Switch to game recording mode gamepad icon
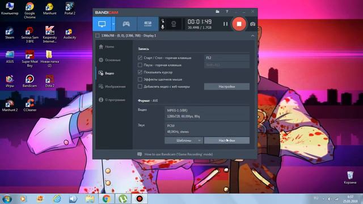 click(126, 24)
